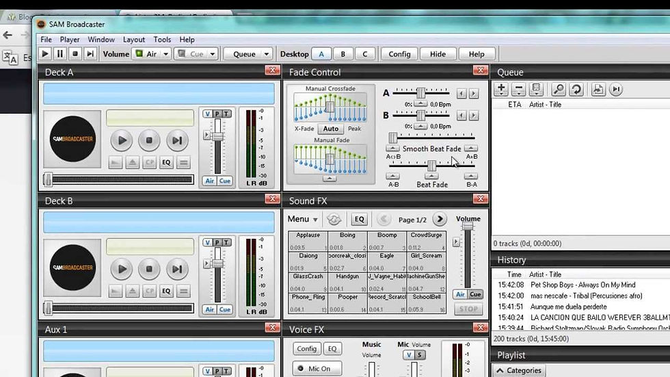Viewport: 670px width, 377px height.
Task: Add a track to the Queue
Action: tap(501, 90)
